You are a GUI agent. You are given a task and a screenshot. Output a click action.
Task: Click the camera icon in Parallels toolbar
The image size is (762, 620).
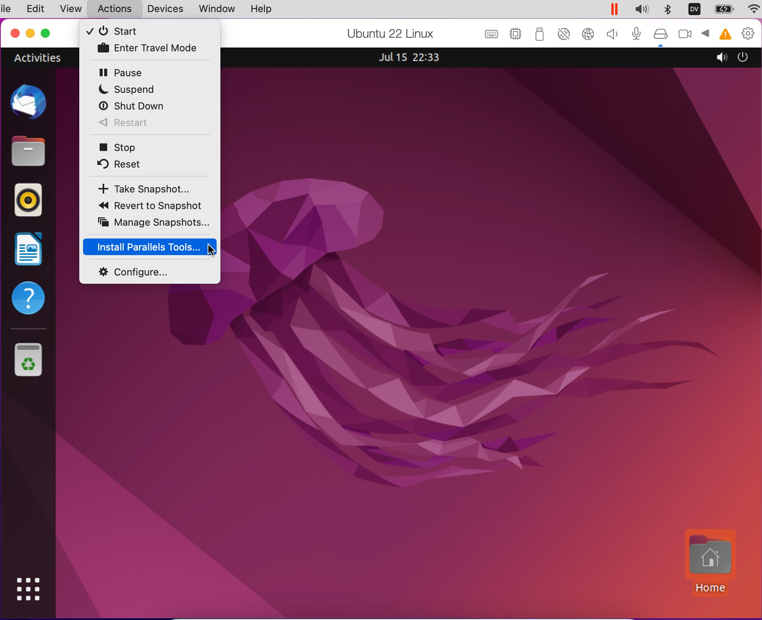[x=685, y=34]
